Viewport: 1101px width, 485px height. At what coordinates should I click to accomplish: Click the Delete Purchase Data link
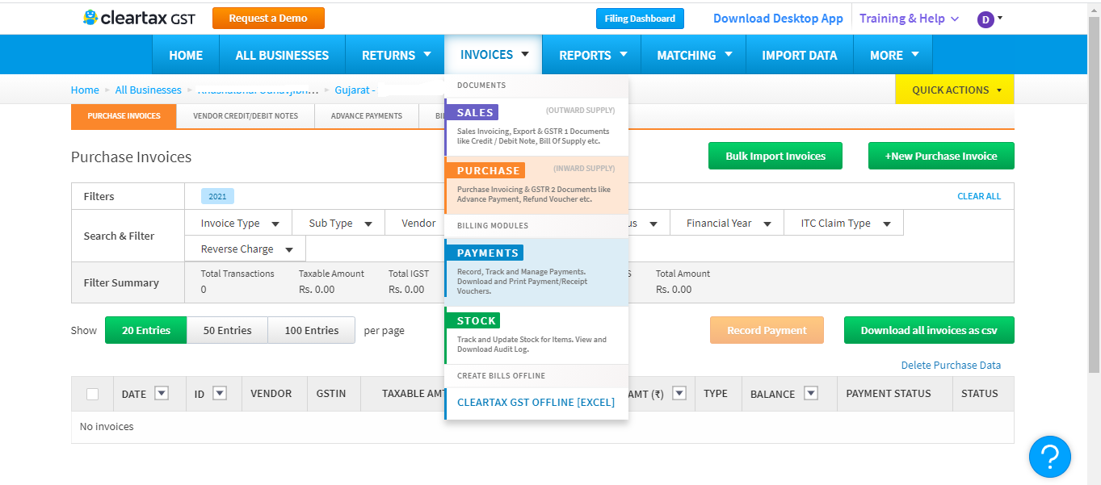pyautogui.click(x=951, y=366)
